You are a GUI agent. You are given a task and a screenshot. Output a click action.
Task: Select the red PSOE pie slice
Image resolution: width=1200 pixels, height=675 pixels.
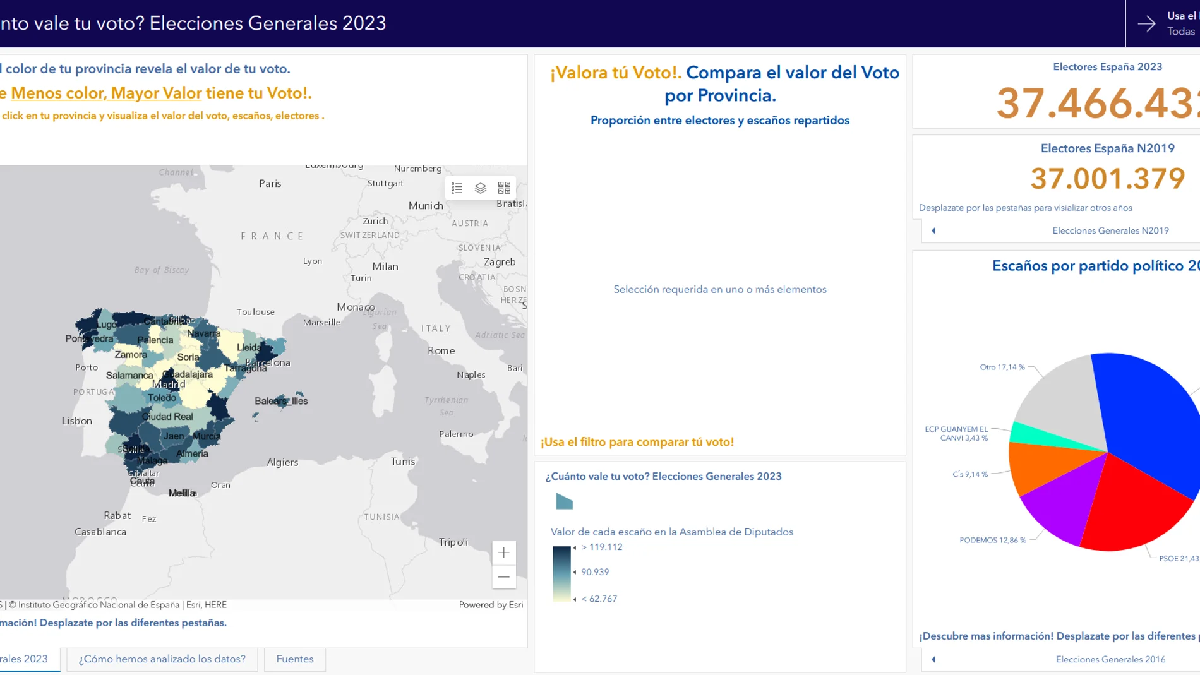[x=1131, y=505]
